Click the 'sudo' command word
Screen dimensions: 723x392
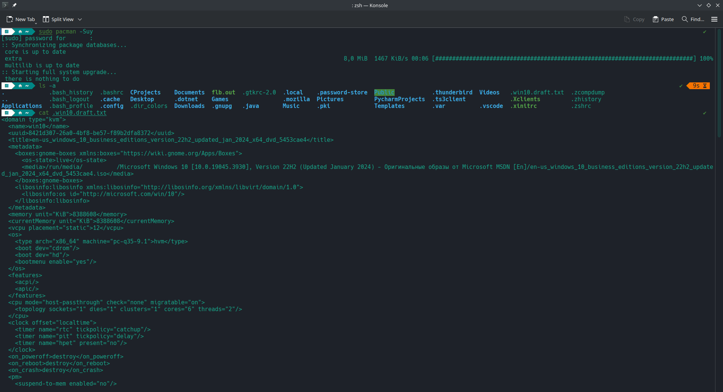click(46, 32)
